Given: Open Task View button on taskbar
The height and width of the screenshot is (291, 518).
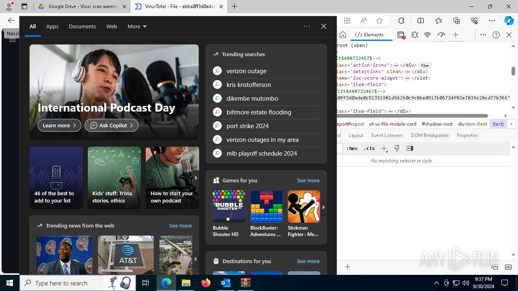Looking at the screenshot, I should [146, 283].
